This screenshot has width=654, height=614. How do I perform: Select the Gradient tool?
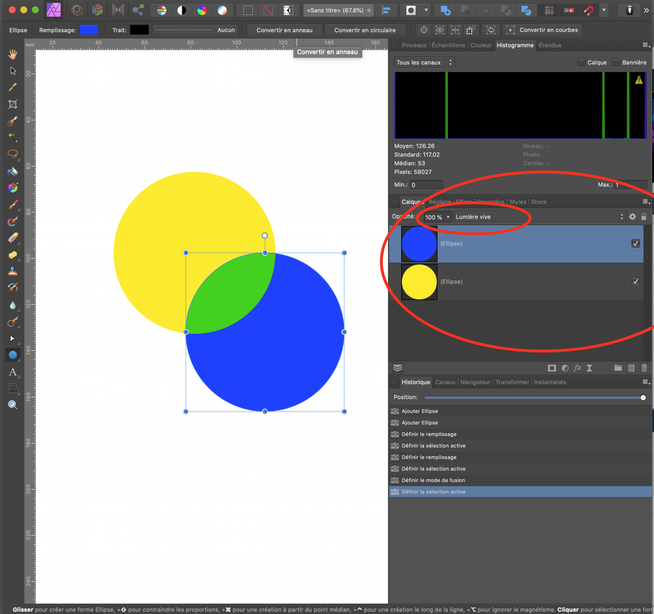coord(13,188)
